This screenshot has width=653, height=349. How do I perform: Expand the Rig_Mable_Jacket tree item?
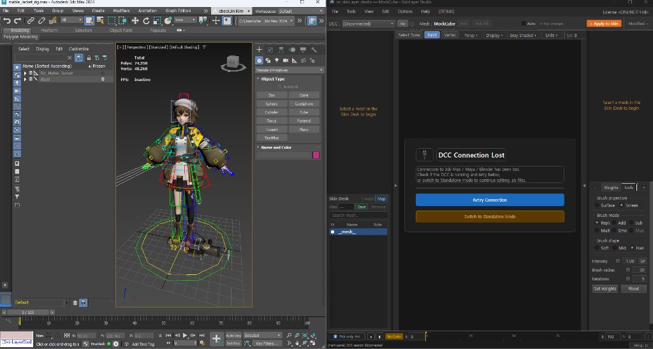coord(25,73)
